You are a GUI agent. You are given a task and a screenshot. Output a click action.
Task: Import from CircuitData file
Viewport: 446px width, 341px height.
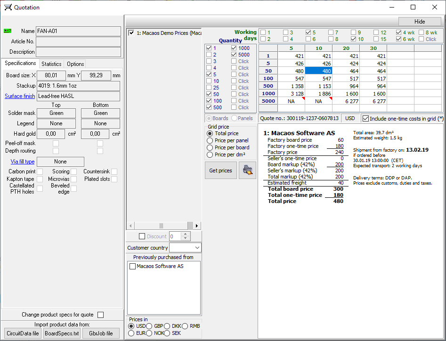coord(23,333)
